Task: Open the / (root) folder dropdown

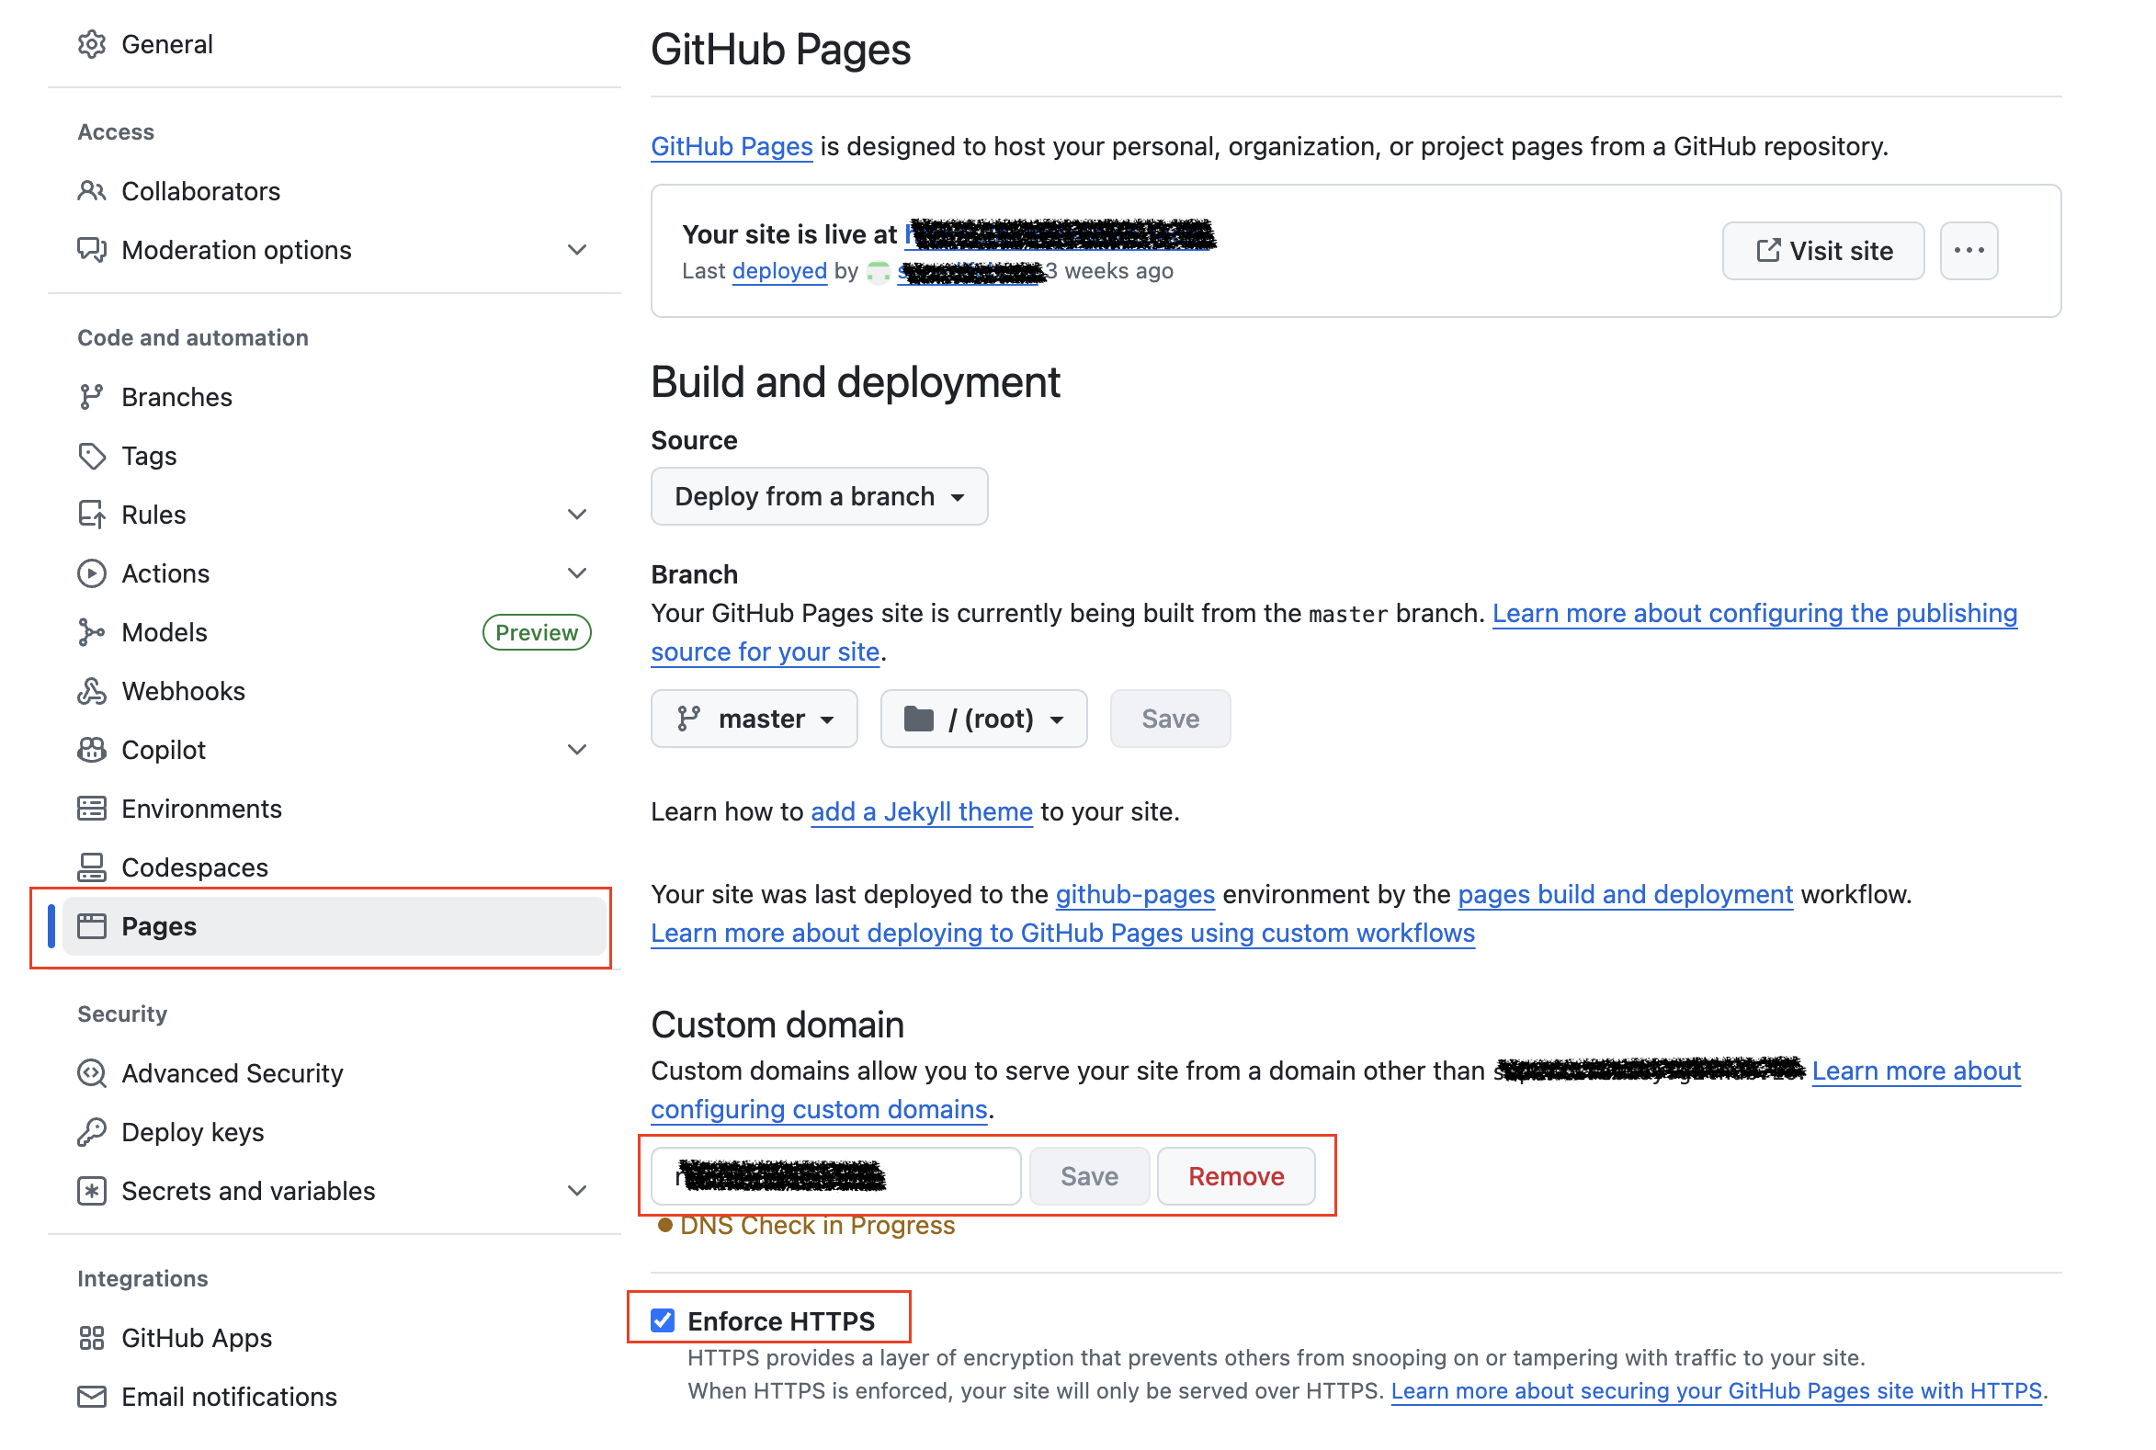Action: pos(983,719)
